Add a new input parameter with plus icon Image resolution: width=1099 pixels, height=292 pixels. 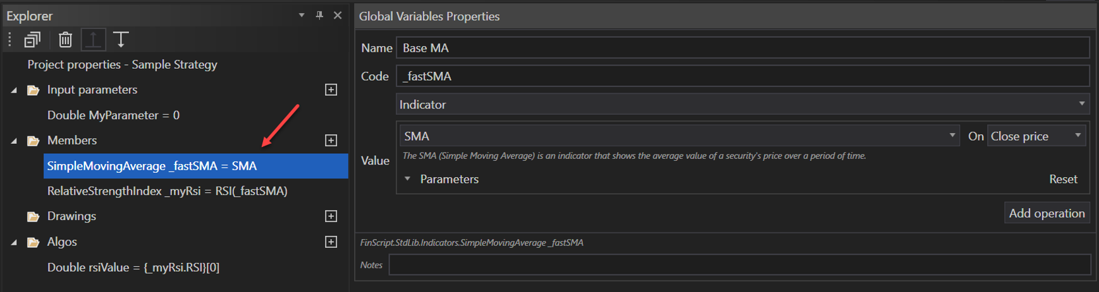(x=331, y=90)
